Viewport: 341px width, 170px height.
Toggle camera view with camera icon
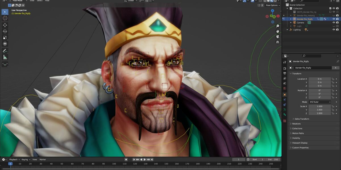[278, 37]
